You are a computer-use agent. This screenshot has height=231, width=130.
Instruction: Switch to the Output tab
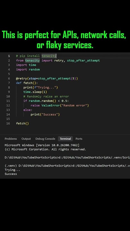(26, 139)
